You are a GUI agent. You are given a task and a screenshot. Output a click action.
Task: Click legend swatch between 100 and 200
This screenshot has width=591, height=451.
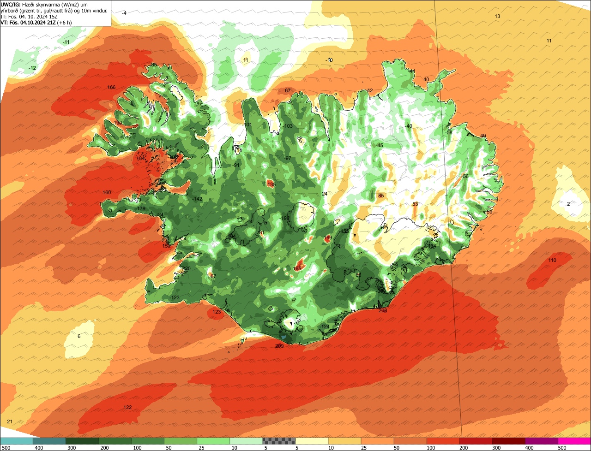[443, 441]
